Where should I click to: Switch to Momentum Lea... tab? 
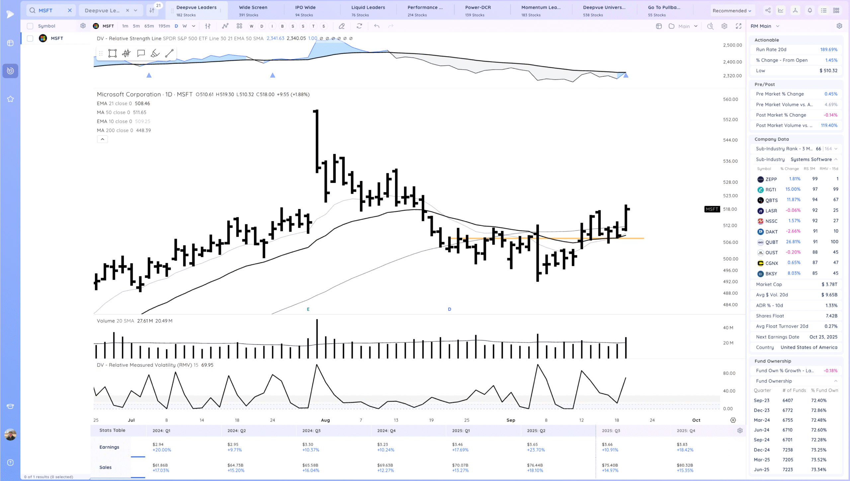click(x=541, y=11)
